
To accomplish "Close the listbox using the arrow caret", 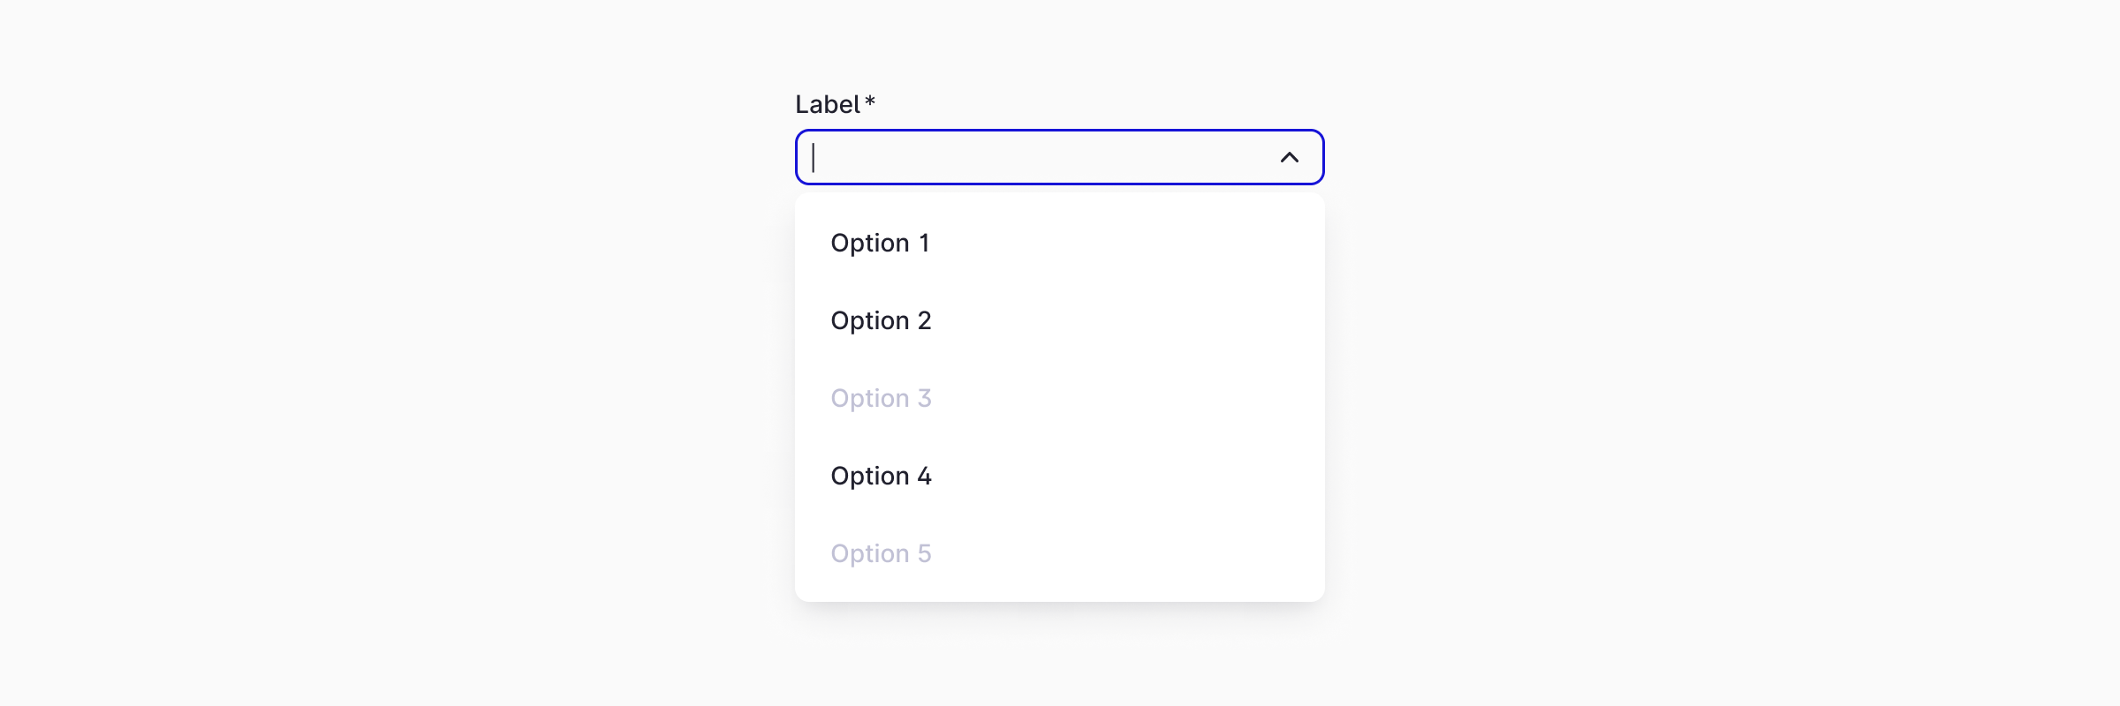I will coord(1289,157).
